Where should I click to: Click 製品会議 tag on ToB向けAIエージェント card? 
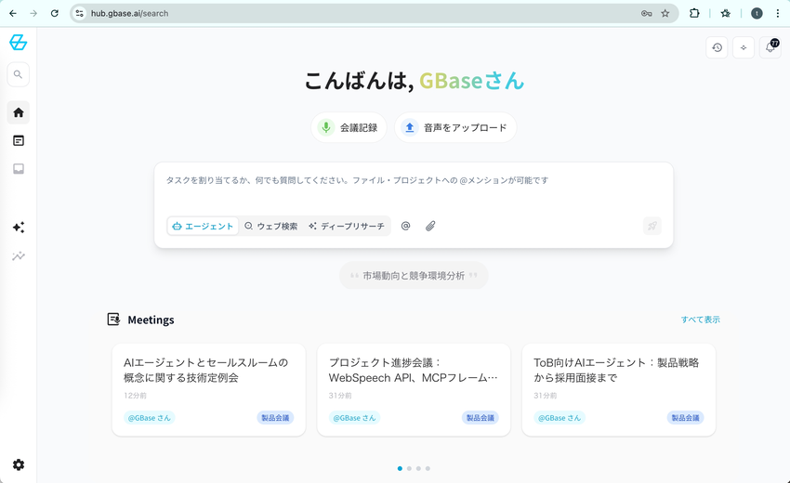[x=685, y=418]
